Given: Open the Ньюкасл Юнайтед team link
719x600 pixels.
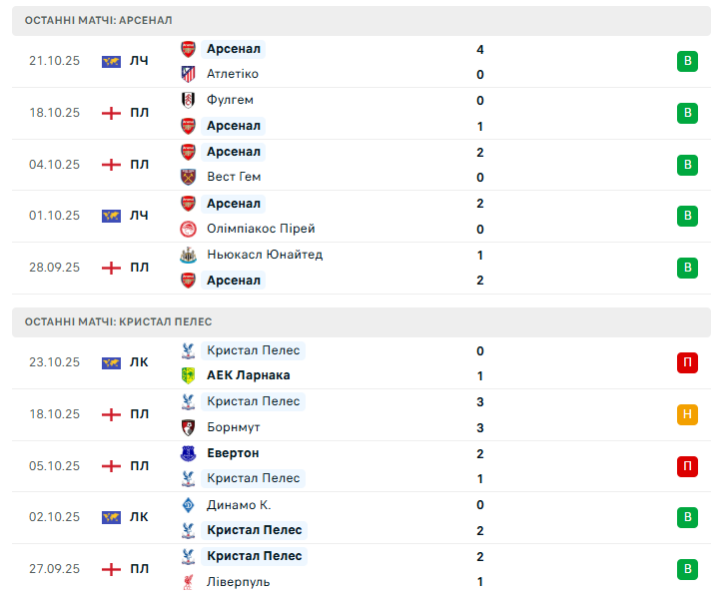Looking at the screenshot, I should (265, 255).
